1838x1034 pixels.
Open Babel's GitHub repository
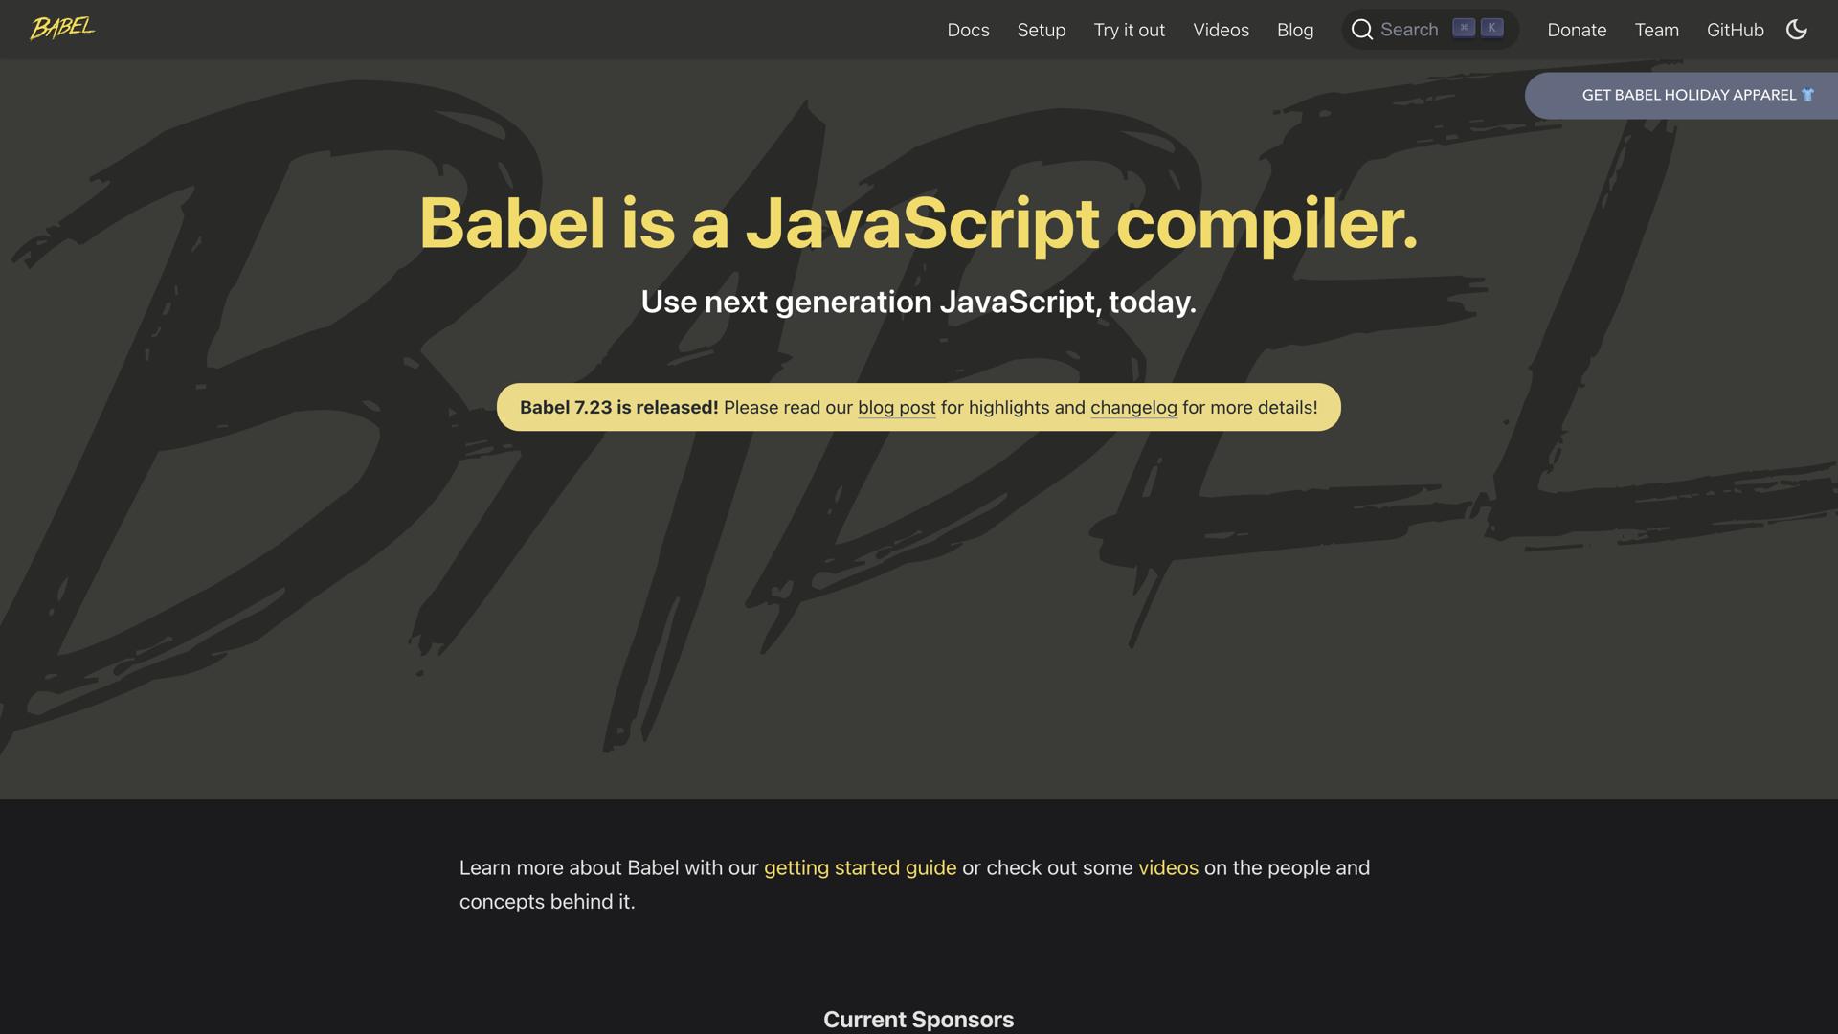coord(1735,30)
